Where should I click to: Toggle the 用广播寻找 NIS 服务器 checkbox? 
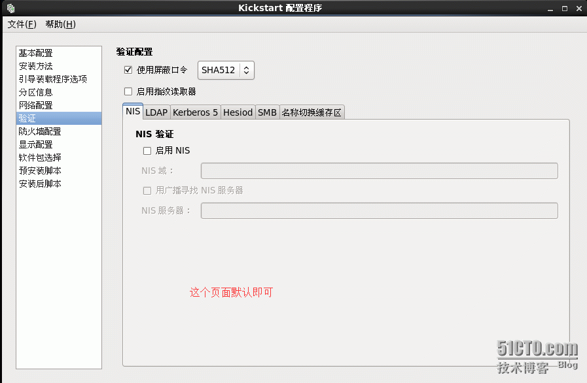(147, 191)
